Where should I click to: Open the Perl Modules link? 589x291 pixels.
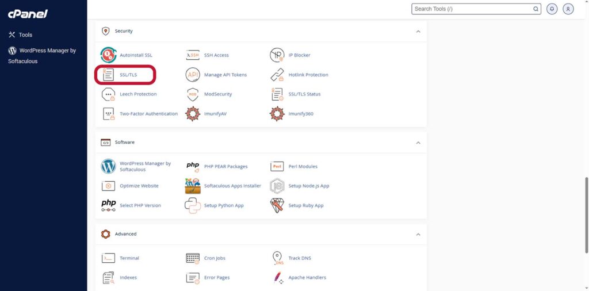[303, 166]
